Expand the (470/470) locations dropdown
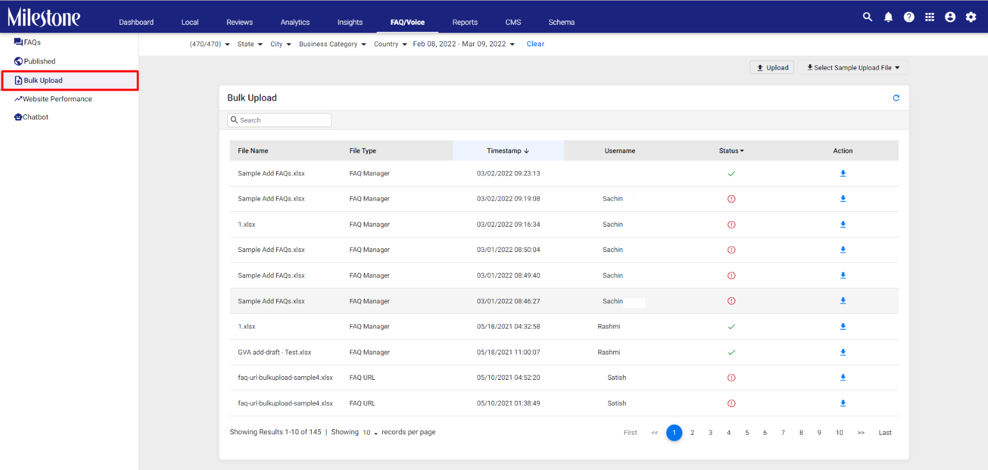The height and width of the screenshot is (470, 988). point(209,44)
